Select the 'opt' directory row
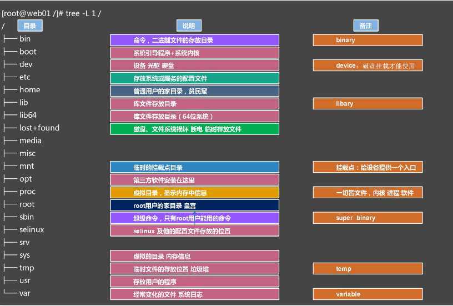Image resolution: width=453 pixels, height=306 pixels. coord(18,179)
